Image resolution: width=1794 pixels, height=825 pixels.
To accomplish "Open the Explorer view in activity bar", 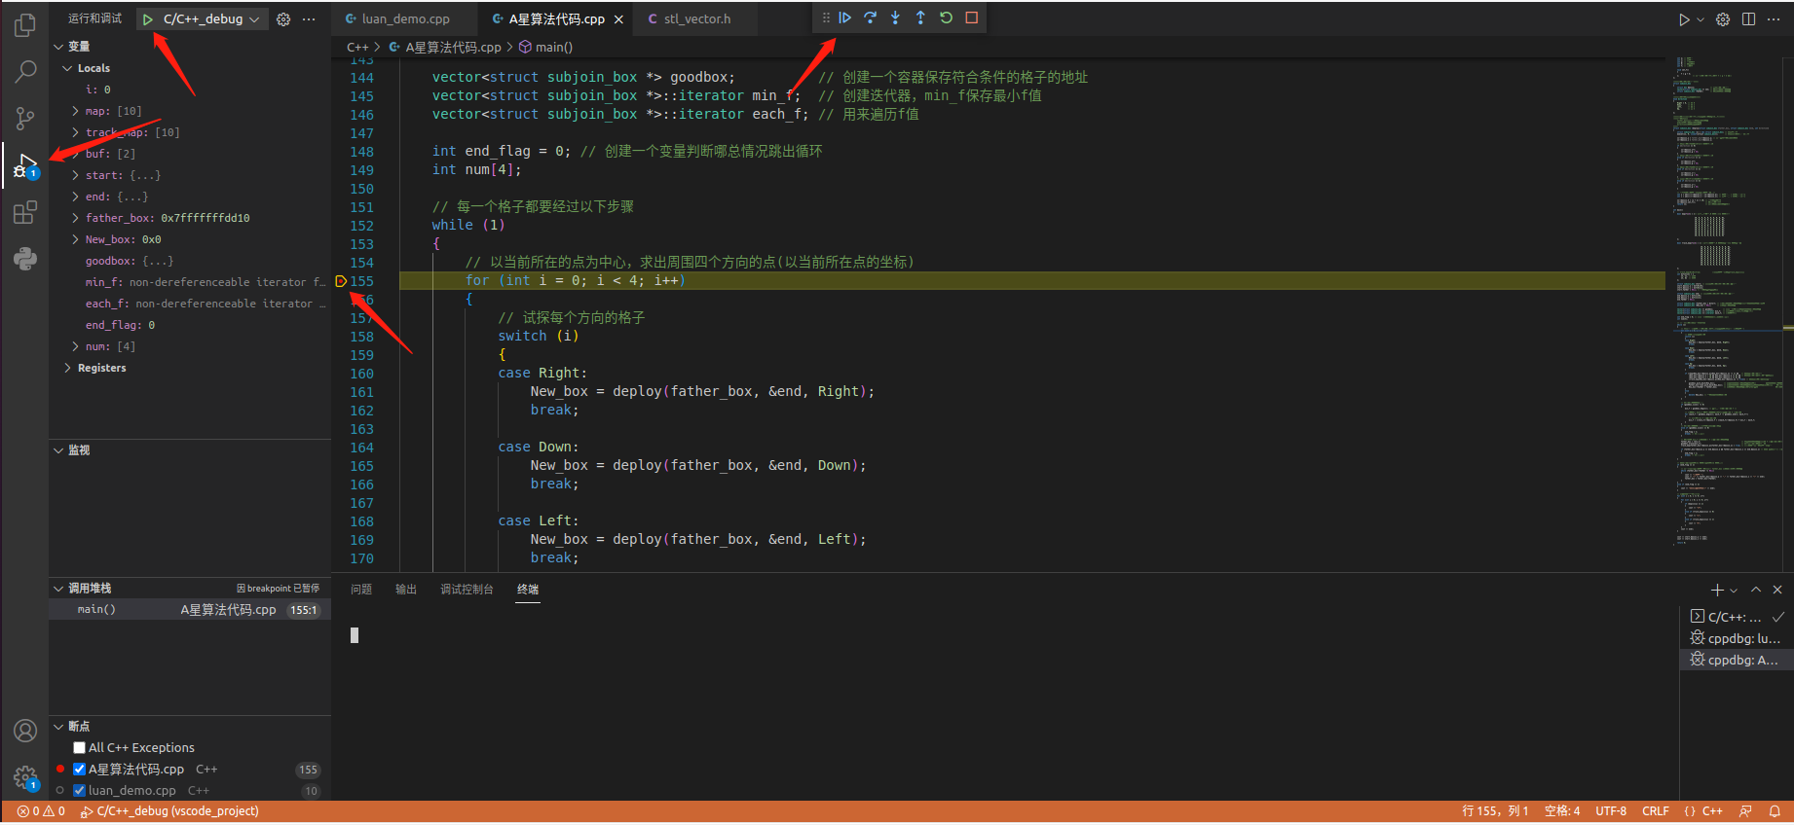I will coord(25,25).
